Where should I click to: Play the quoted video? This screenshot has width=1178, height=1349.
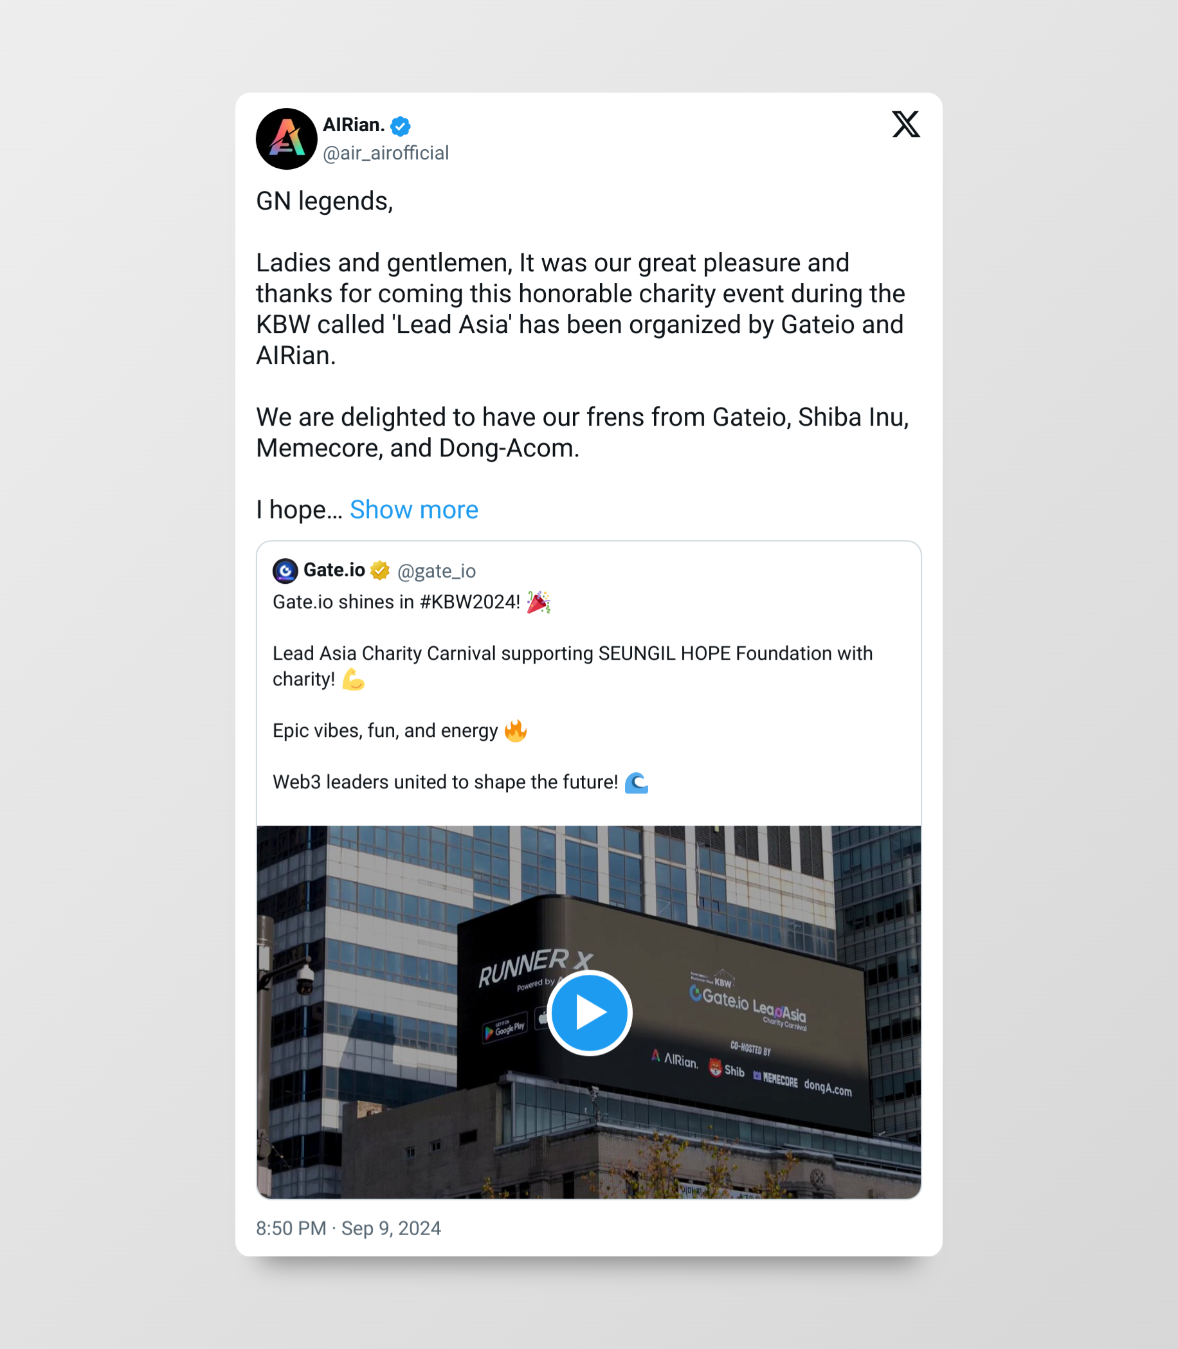[x=590, y=1013]
